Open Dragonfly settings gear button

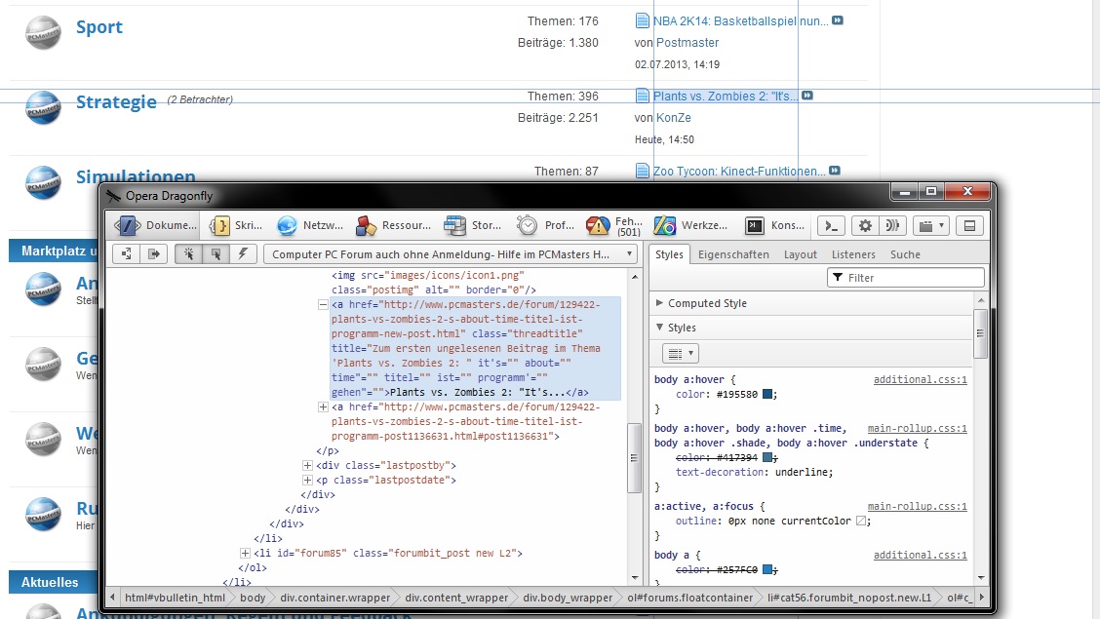(x=864, y=225)
